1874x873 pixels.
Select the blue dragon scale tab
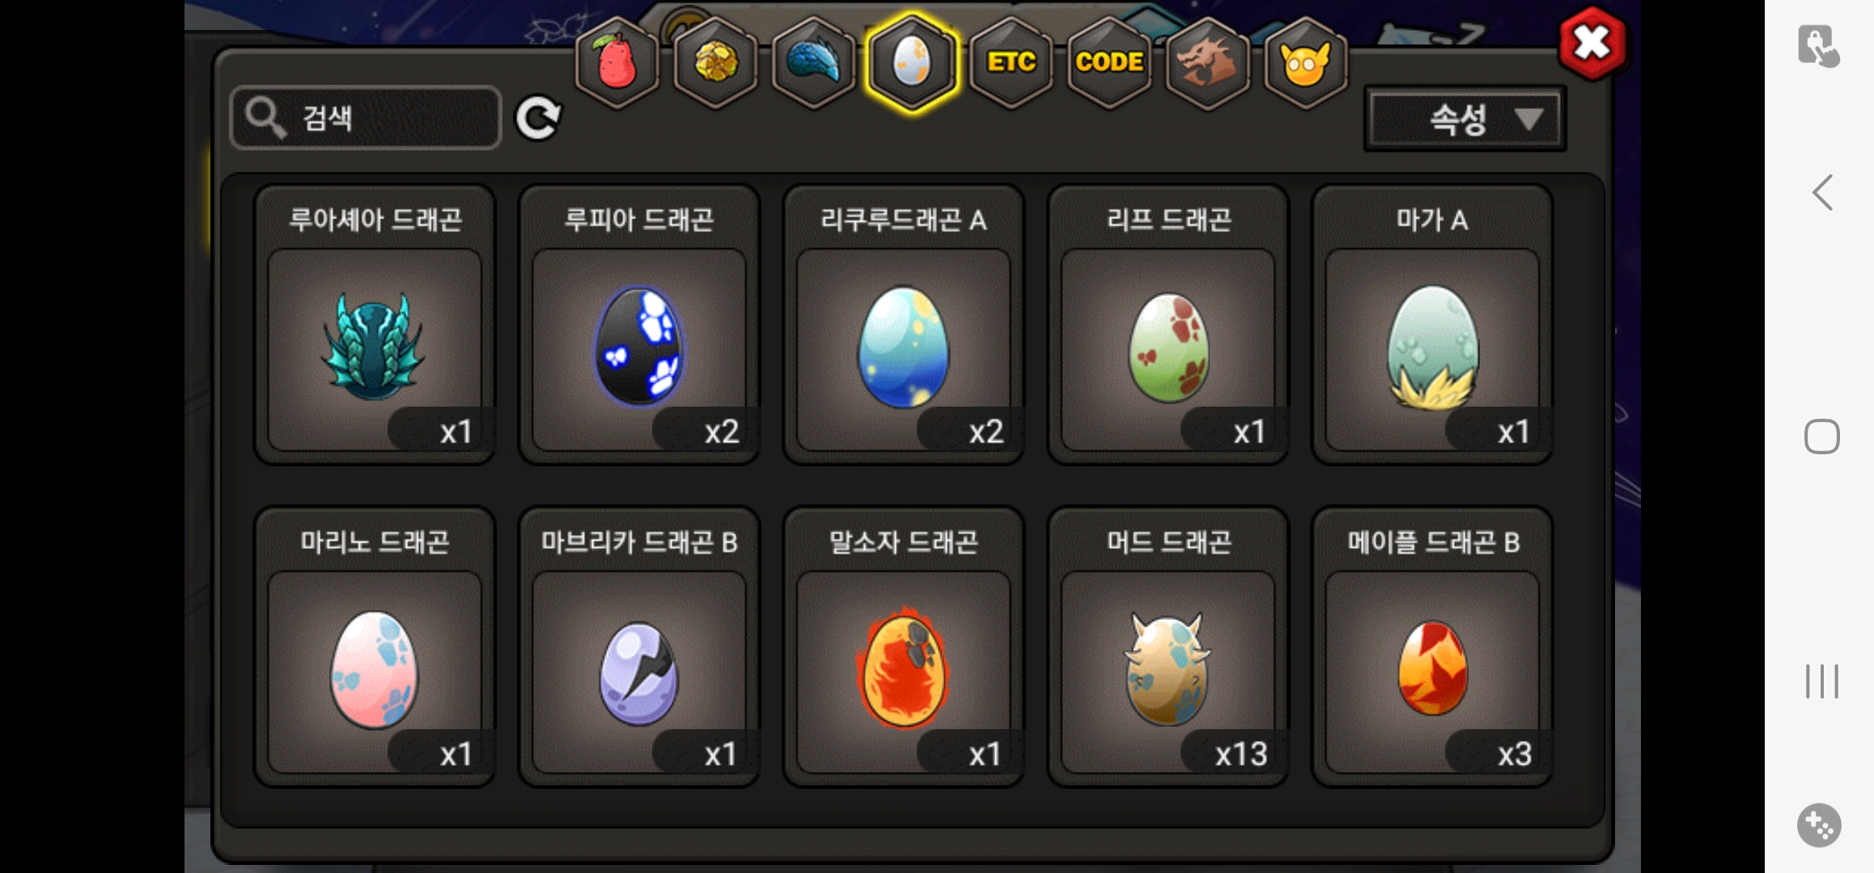pos(813,62)
